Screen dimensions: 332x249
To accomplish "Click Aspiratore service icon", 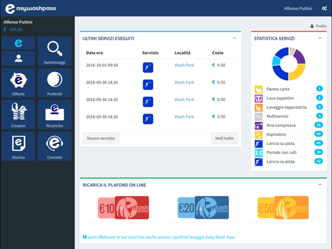I will [259, 135].
